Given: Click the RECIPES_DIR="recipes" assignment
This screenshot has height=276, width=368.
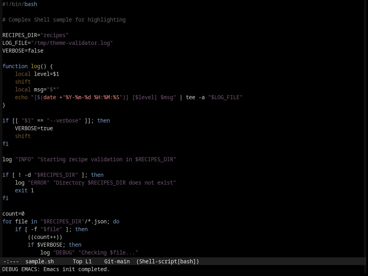Looking at the screenshot, I should (x=35, y=35).
